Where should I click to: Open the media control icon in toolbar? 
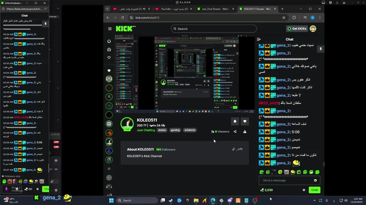[305, 18]
